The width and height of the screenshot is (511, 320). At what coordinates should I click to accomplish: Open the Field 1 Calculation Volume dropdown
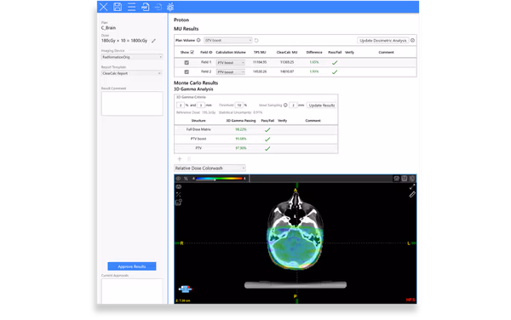[x=231, y=62]
